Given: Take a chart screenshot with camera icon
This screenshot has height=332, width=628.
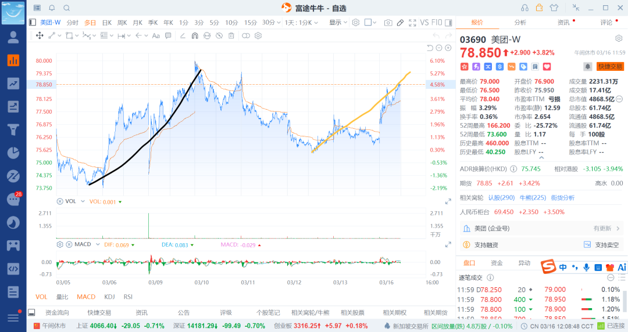Looking at the screenshot, I should coord(388,23).
